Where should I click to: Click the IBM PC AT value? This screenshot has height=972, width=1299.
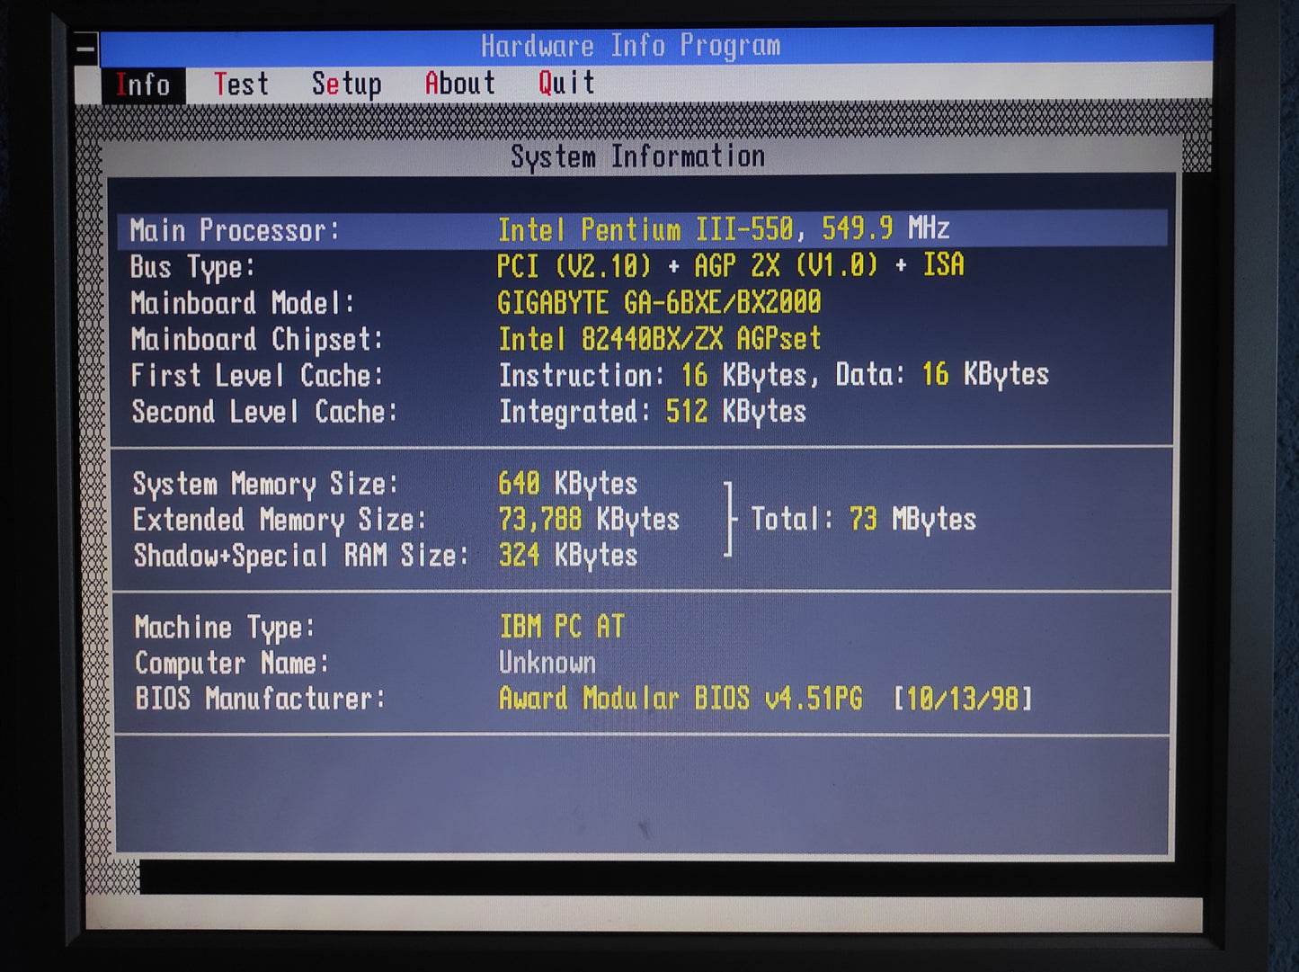click(x=562, y=627)
